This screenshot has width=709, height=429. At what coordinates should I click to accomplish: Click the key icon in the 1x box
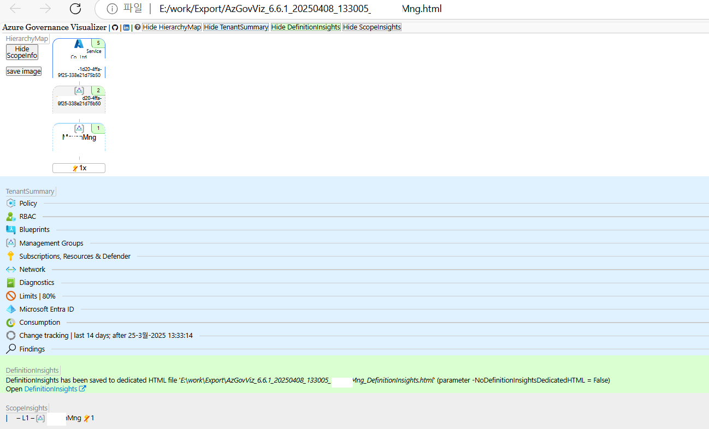[x=75, y=168]
